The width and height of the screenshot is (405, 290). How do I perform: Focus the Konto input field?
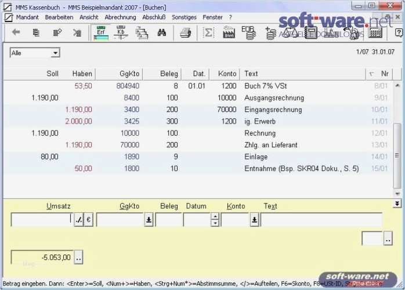[235, 219]
